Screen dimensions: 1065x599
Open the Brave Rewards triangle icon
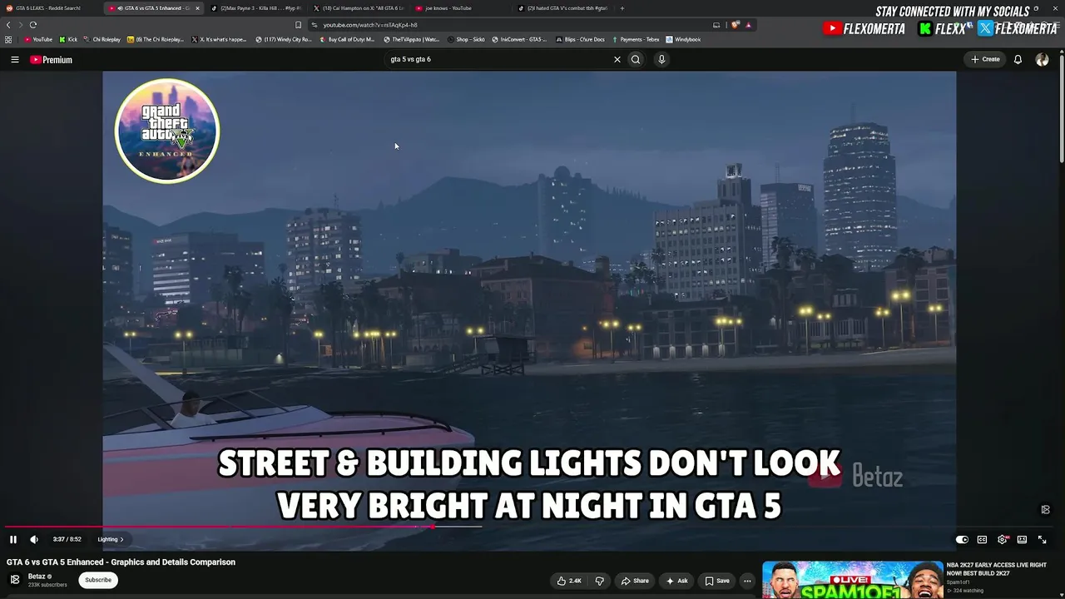(748, 25)
